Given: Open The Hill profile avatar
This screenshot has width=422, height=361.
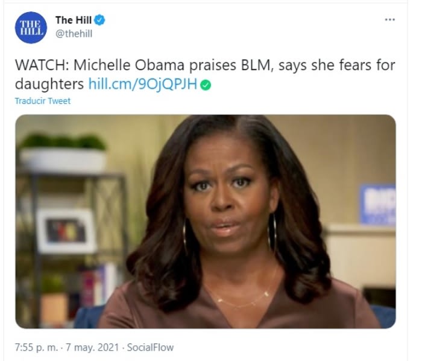Looking at the screenshot, I should (x=31, y=28).
